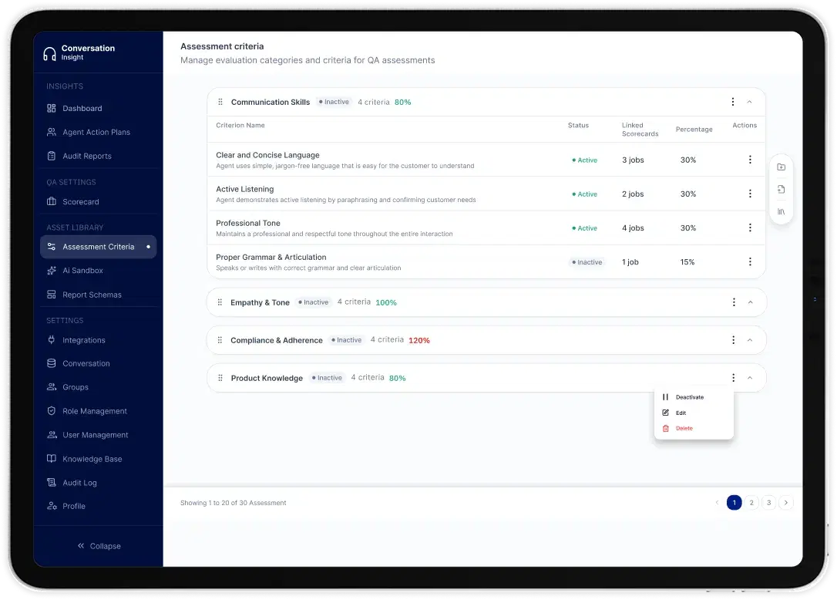Image resolution: width=837 pixels, height=600 pixels.
Task: Collapse the sidebar
Action: tap(99, 546)
